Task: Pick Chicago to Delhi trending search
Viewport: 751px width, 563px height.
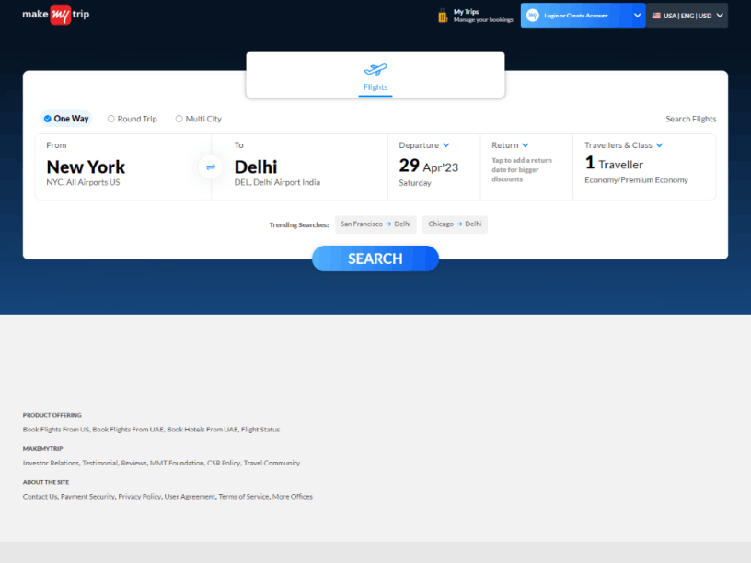Action: click(x=455, y=224)
